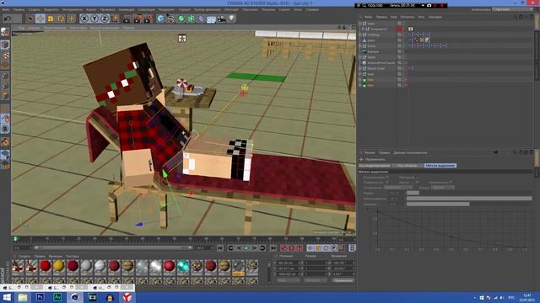Open the interface layout dropdown at top right
This screenshot has height=303, width=540.
click(x=511, y=9)
